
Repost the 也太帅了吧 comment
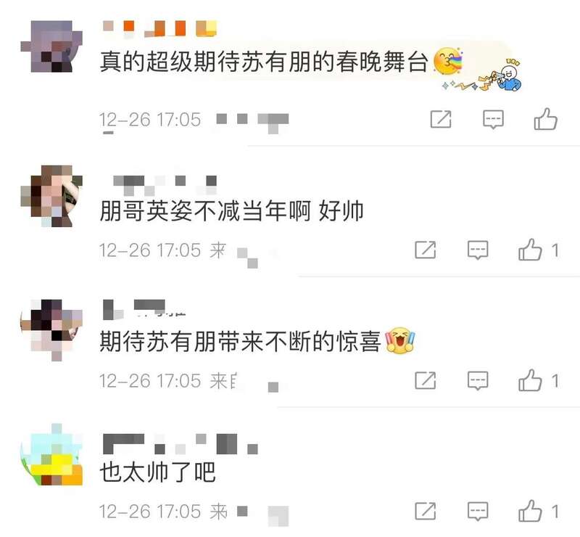coord(425,511)
